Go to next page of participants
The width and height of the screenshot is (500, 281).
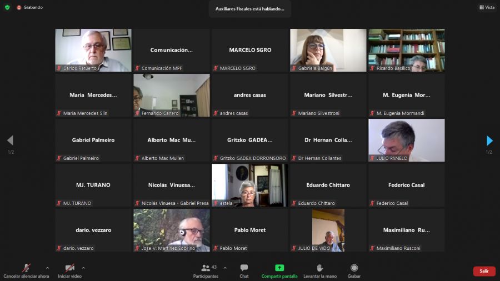[489, 140]
